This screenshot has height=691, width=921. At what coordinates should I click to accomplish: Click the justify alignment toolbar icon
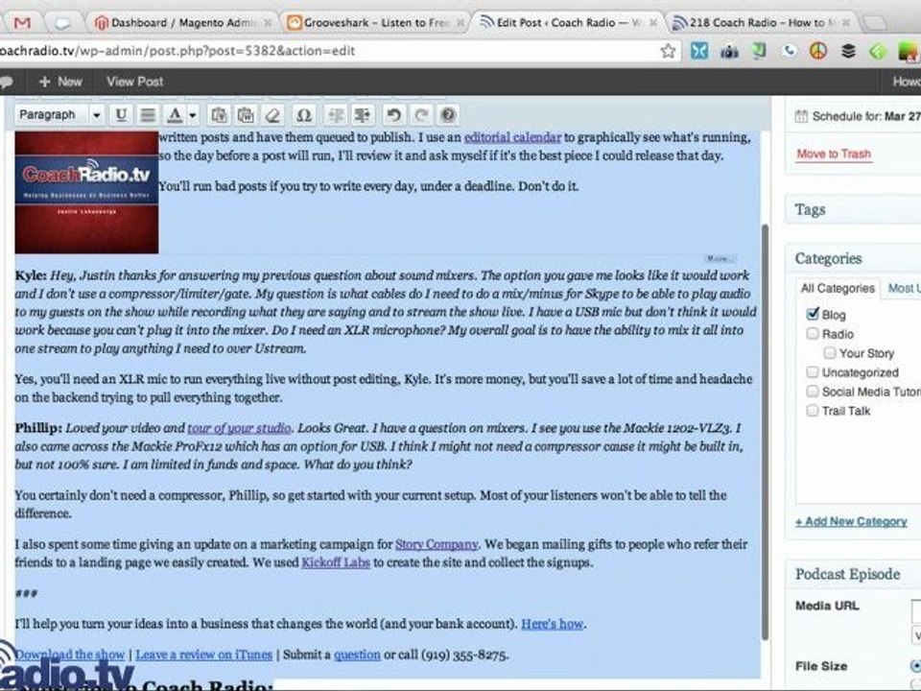pos(148,114)
